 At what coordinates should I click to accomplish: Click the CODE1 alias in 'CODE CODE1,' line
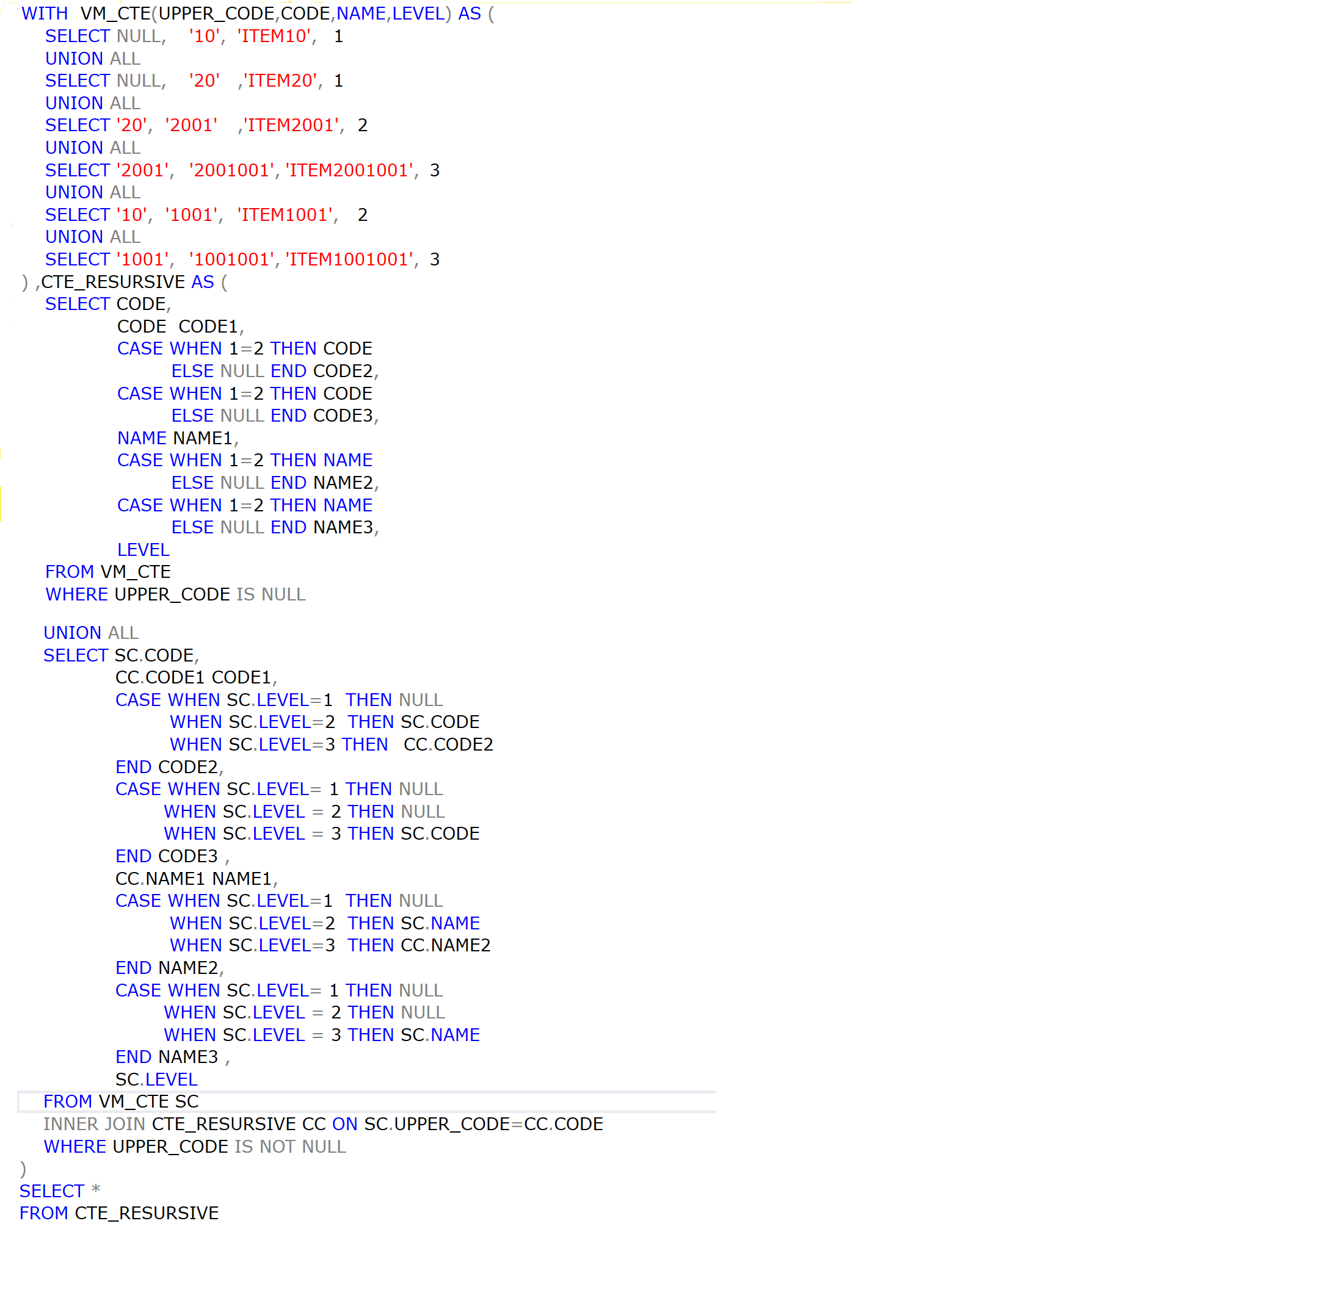tap(208, 326)
